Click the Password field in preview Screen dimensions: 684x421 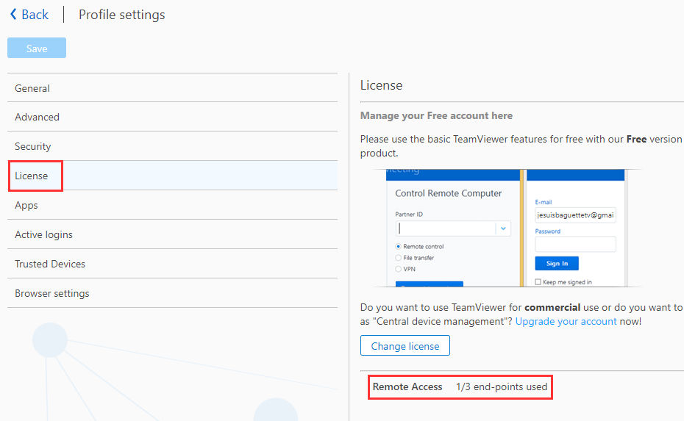pos(575,244)
